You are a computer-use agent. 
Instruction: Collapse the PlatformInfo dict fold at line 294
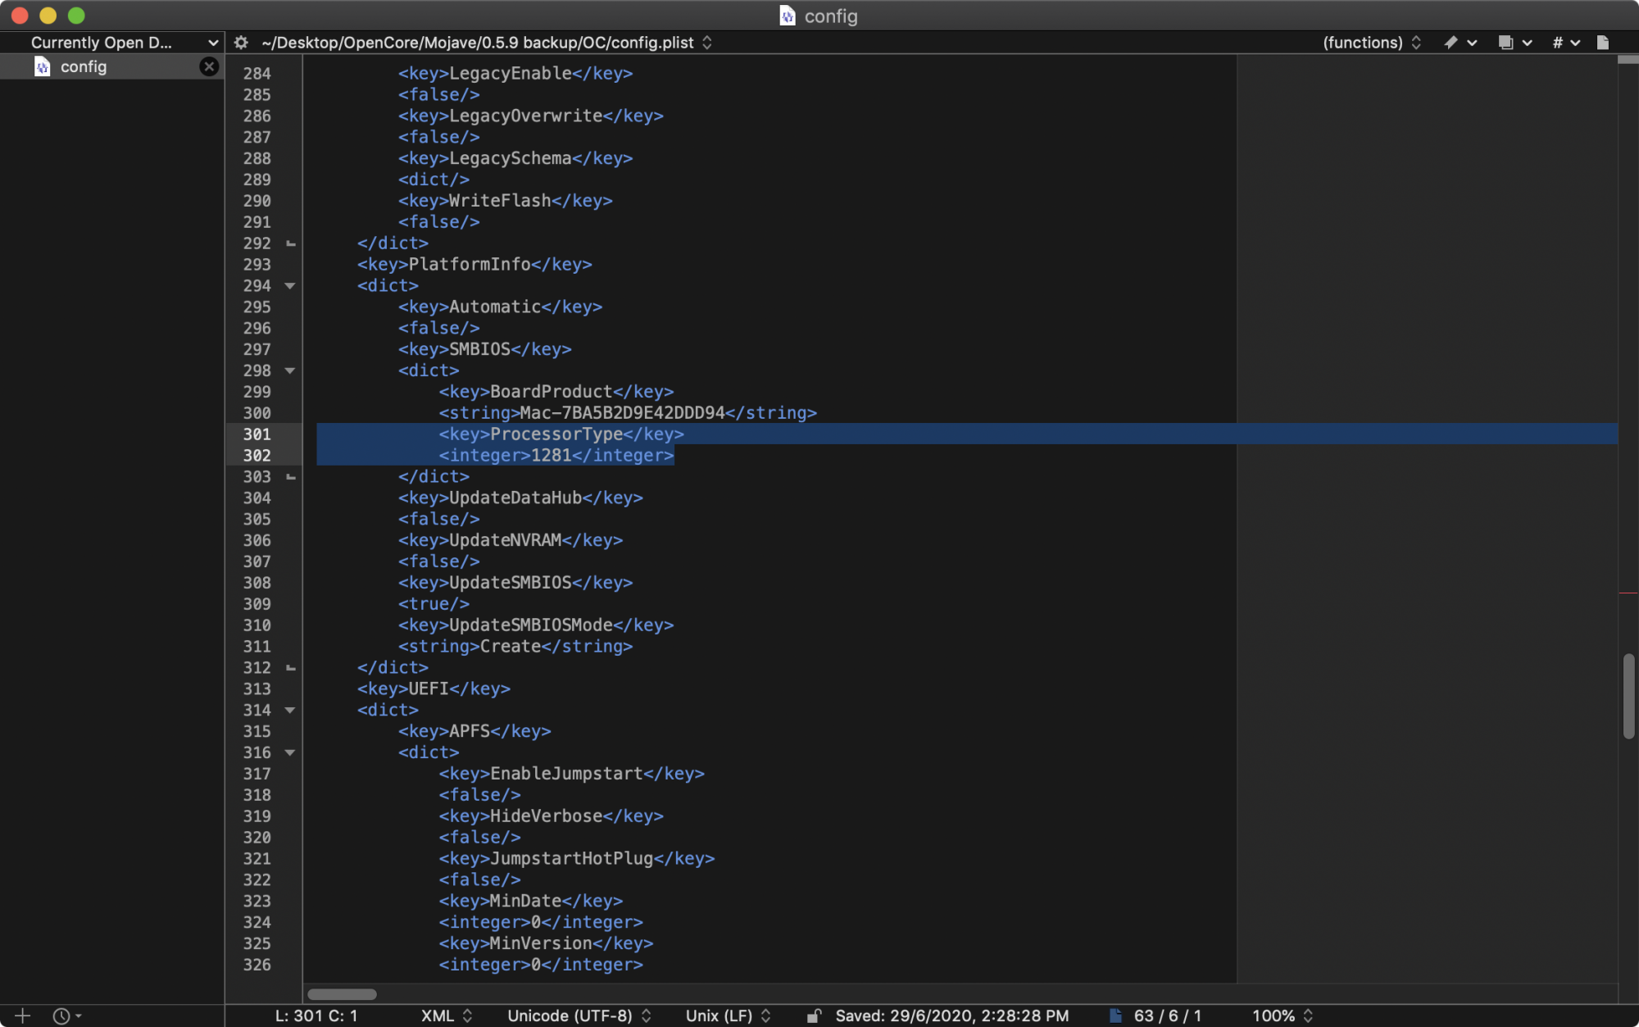click(x=290, y=286)
